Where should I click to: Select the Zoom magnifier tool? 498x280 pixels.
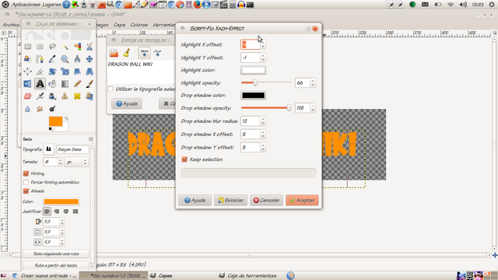(65, 59)
